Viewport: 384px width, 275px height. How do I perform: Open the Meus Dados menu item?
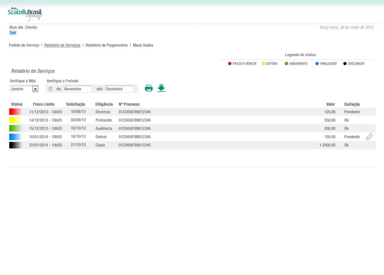pos(143,45)
